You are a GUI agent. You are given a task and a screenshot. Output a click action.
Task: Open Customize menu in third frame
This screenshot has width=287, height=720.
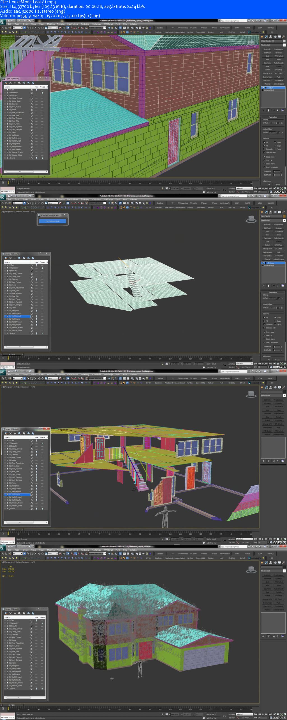pos(96,375)
